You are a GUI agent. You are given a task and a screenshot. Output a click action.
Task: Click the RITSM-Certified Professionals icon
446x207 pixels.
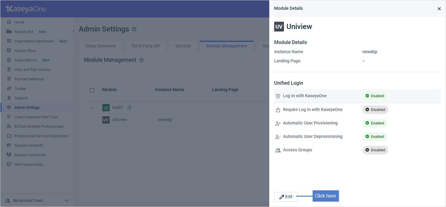9,126
